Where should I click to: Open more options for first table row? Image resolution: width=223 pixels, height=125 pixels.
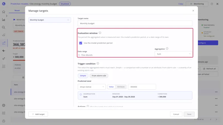coord(216,92)
